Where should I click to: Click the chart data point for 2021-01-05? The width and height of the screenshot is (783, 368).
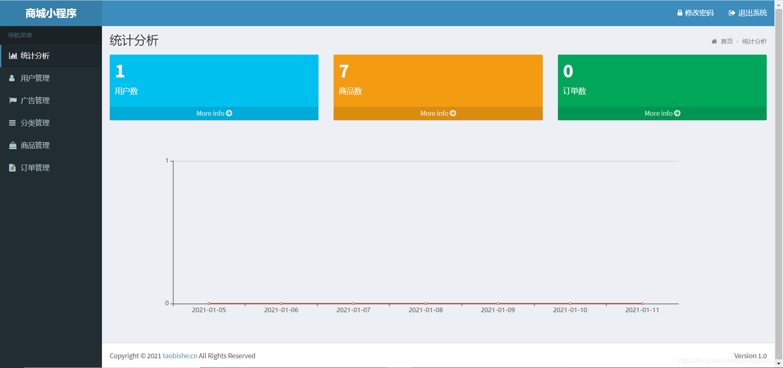209,304
